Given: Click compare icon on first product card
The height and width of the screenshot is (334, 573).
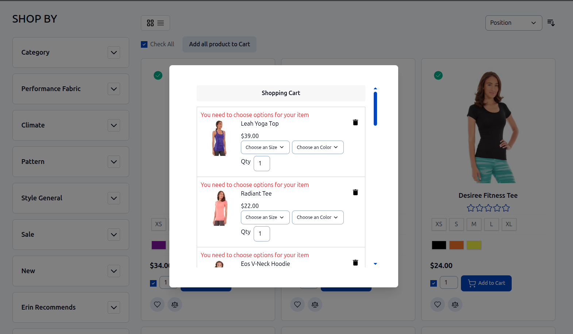Looking at the screenshot, I should [175, 304].
